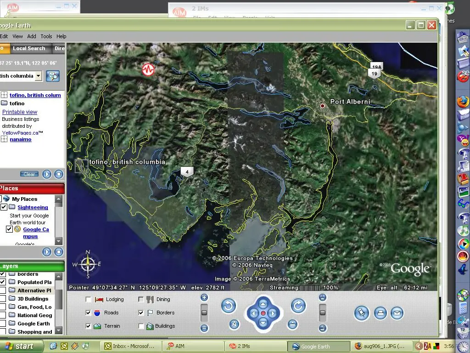The image size is (470, 353).
Task: Reset the view to north with N button
Action: click(x=235, y=324)
